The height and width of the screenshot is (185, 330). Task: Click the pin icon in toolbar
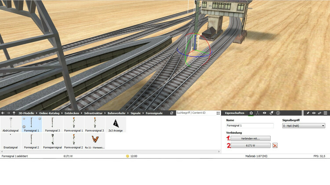(308, 113)
